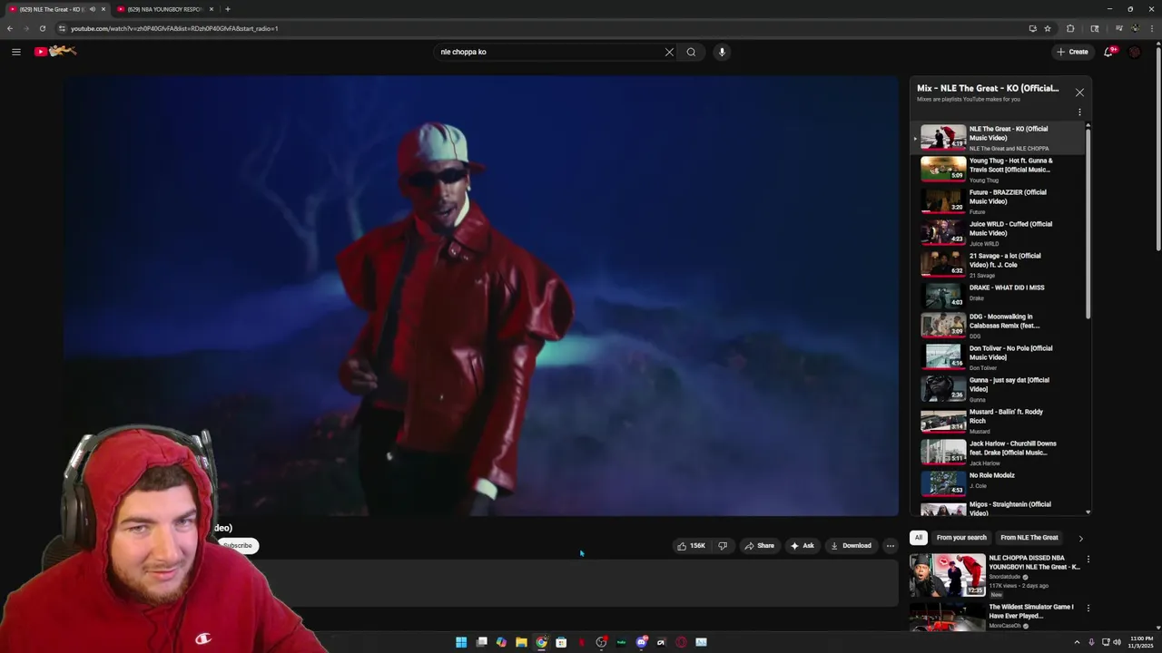Select 'From NLE The Great' filter chip
Viewport: 1162px width, 653px height.
(1029, 538)
